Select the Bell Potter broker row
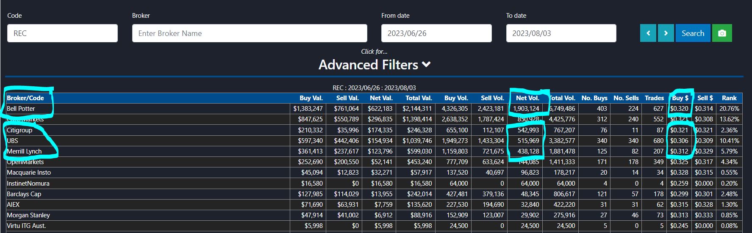This screenshot has height=233, width=752. tap(374, 109)
